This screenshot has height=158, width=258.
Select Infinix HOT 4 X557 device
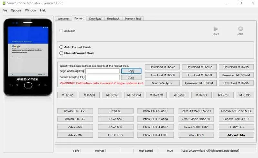coord(155,127)
